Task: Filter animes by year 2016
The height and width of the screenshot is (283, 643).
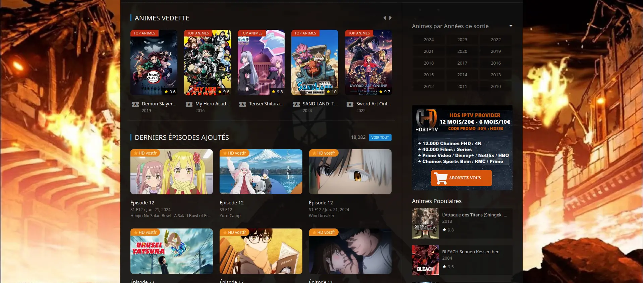Action: pos(496,63)
